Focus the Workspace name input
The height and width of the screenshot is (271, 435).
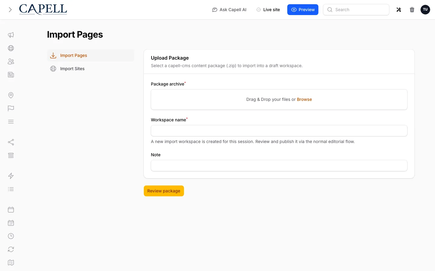click(x=279, y=131)
